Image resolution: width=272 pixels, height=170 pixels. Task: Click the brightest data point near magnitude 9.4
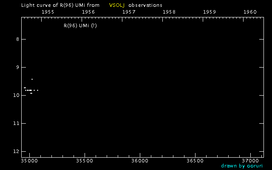coord(32,79)
